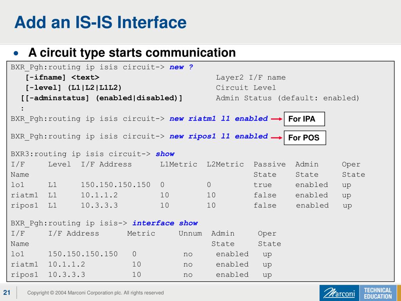
Task: Click 150.150.150.150 in the circuit show table
Action: 116,185
